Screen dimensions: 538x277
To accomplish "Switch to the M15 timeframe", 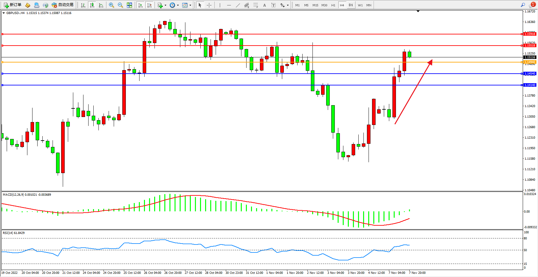I will click(315, 5).
